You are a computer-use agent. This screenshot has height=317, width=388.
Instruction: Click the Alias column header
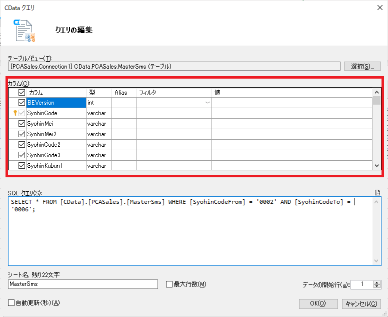123,93
